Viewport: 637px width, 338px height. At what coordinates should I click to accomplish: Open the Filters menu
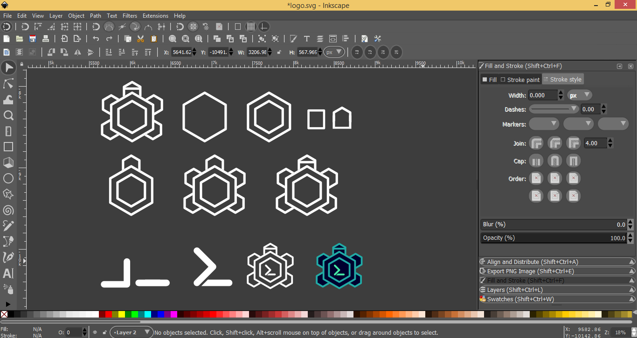pos(130,16)
